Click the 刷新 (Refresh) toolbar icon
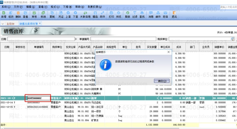 point(127,15)
